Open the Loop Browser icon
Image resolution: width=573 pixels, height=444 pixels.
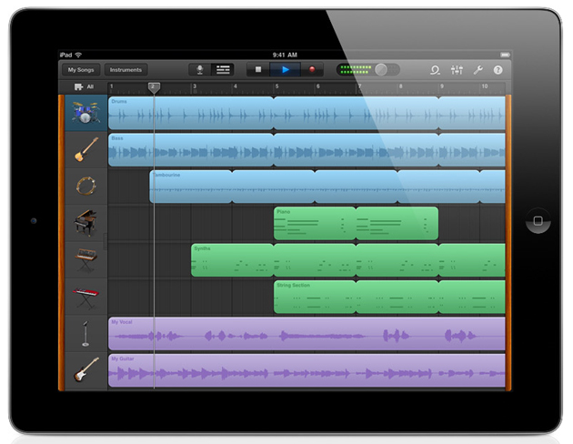pos(435,70)
